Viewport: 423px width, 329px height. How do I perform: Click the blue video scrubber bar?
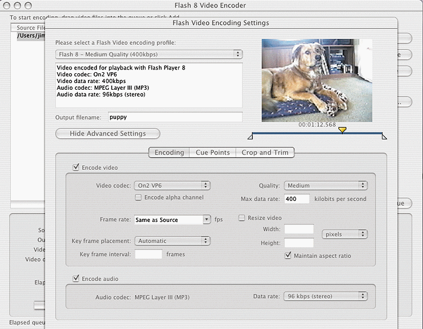point(317,133)
